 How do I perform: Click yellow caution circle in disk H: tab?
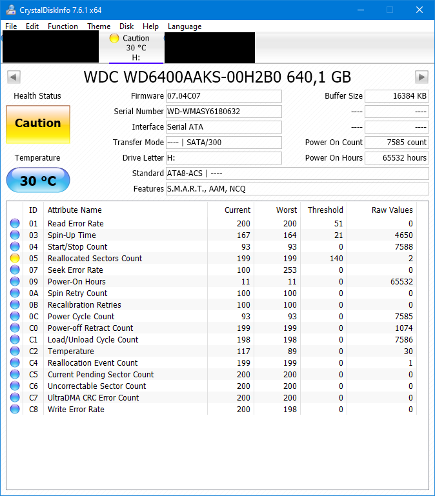(114, 38)
